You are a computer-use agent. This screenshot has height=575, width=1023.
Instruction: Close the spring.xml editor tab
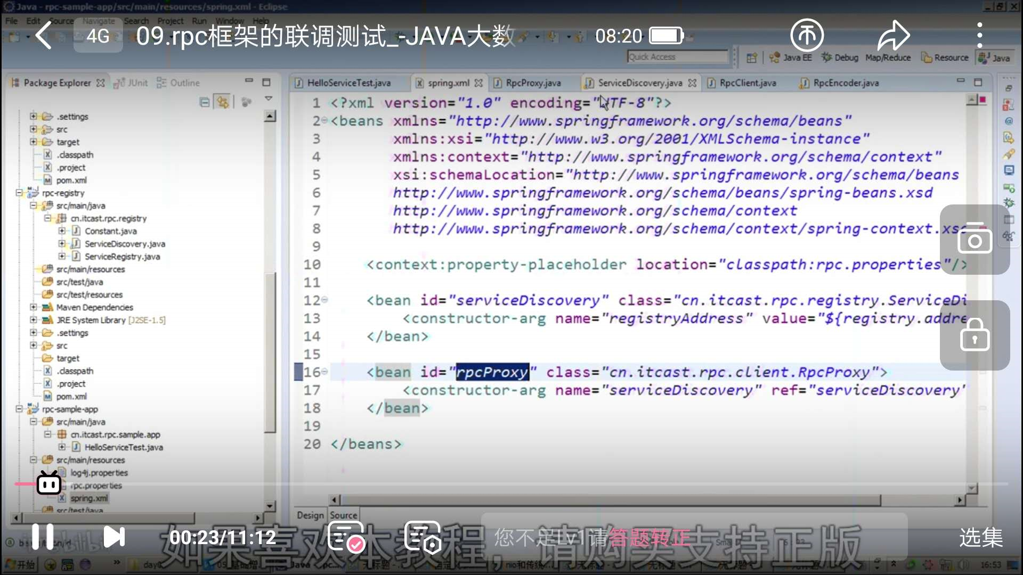coord(478,83)
